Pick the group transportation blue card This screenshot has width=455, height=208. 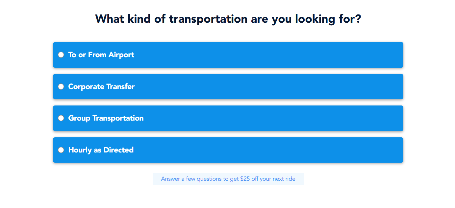tap(263, 118)
